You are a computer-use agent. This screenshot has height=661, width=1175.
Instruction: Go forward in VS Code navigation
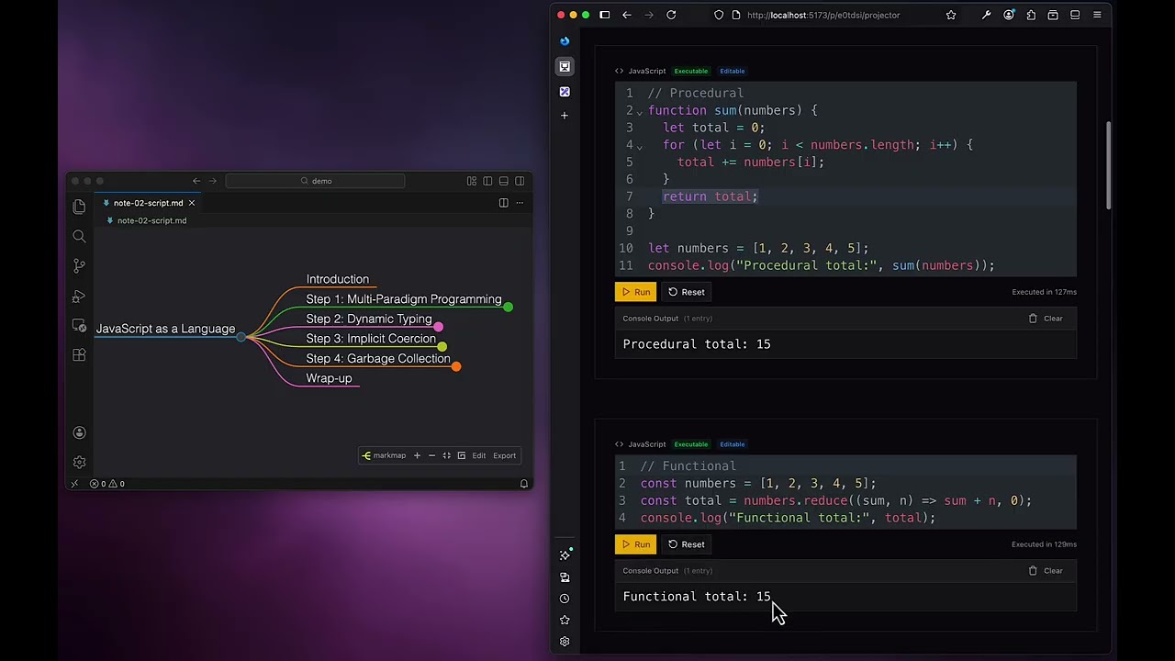pyautogui.click(x=213, y=181)
